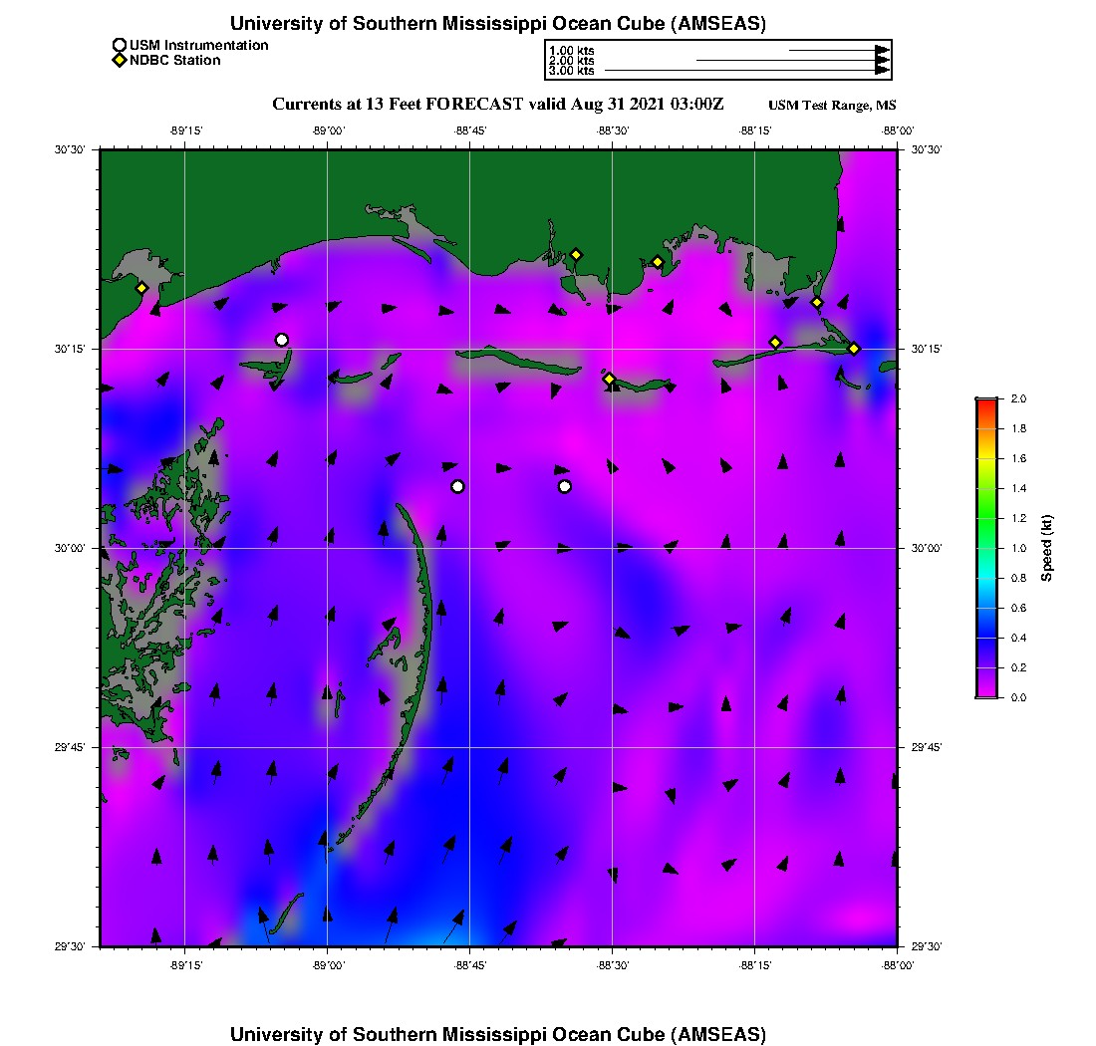Select the coastal NDBC diamond just east of -88°30'
Image resolution: width=1096 pixels, height=1046 pixels.
(658, 263)
